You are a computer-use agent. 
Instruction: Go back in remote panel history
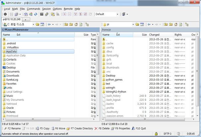click(149, 24)
